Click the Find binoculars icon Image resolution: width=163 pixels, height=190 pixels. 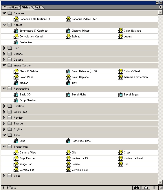pos(137,188)
